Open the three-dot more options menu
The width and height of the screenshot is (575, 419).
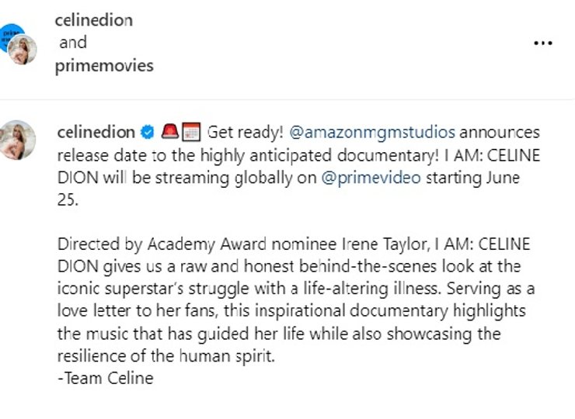(542, 43)
